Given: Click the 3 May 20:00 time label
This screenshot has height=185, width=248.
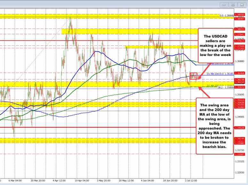Looking at the screenshot, I should (104, 181).
